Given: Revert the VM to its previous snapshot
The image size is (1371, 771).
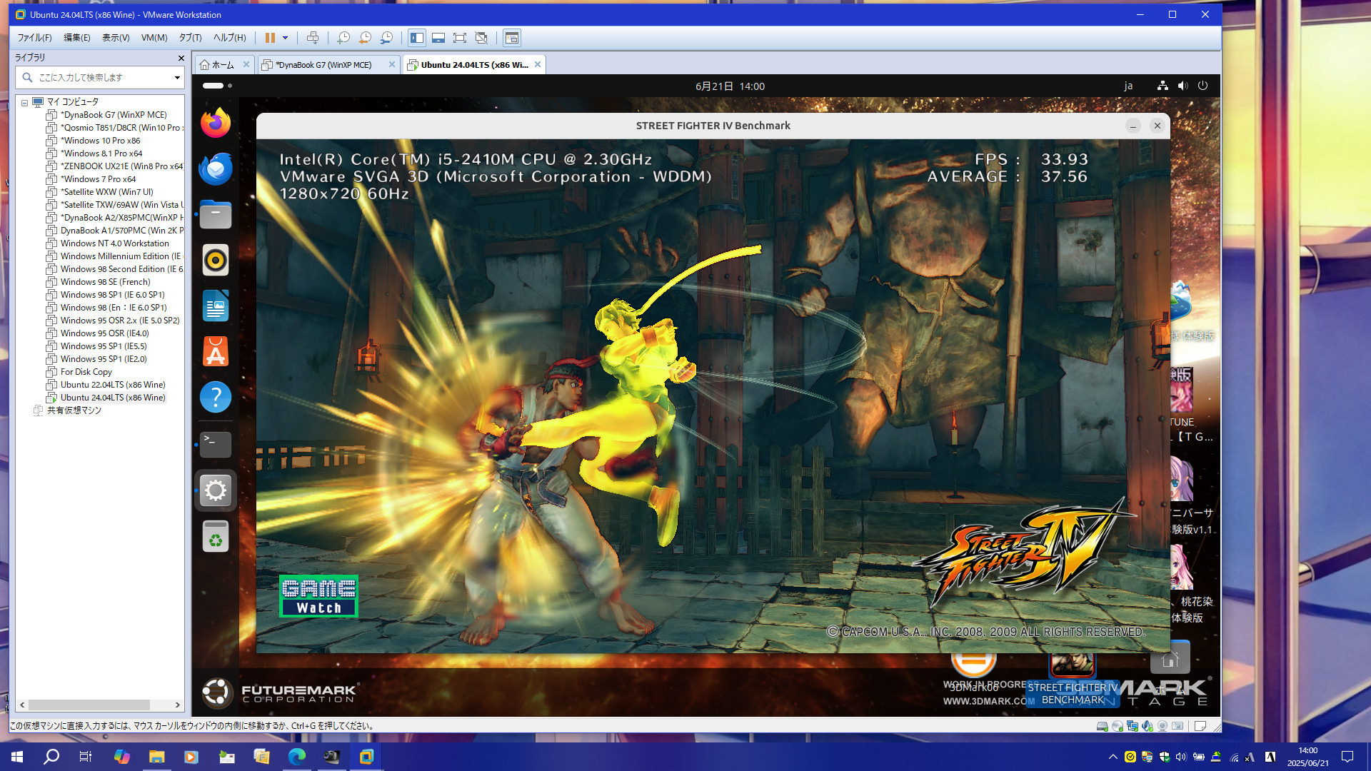Looking at the screenshot, I should point(365,38).
